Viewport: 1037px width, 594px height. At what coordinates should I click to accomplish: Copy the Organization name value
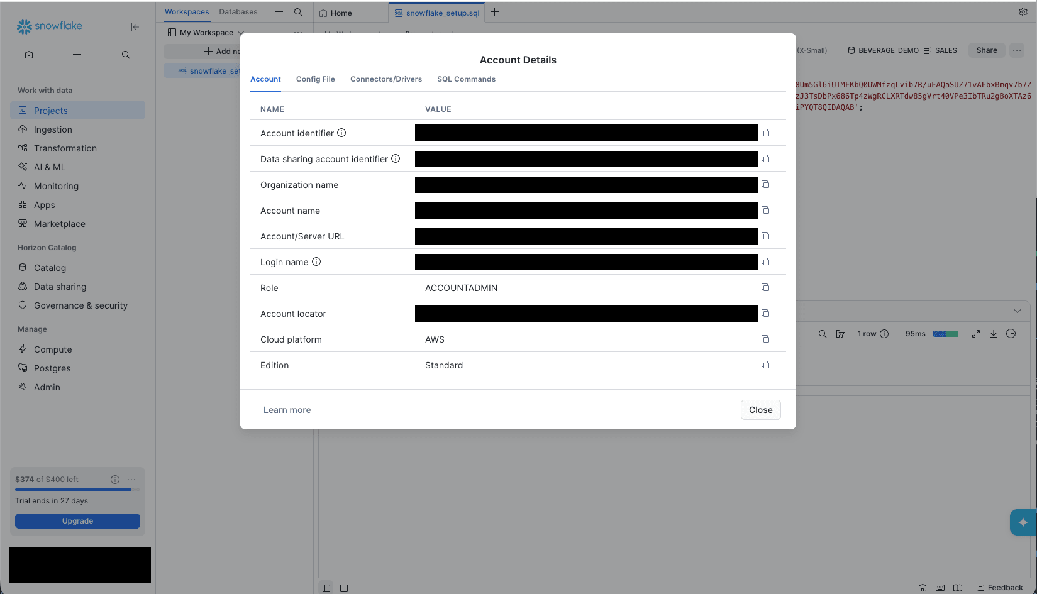pyautogui.click(x=765, y=184)
